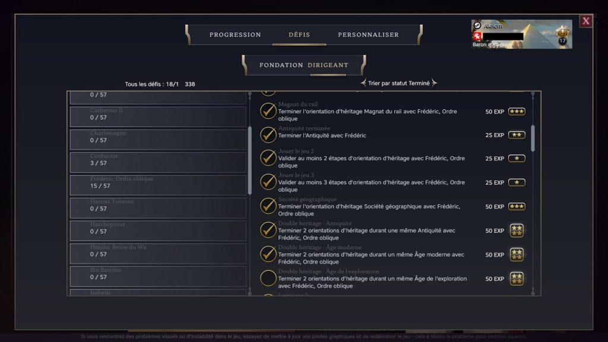Click the left arrow beside Trier par statut Terminé
608x342 pixels.
(363, 83)
